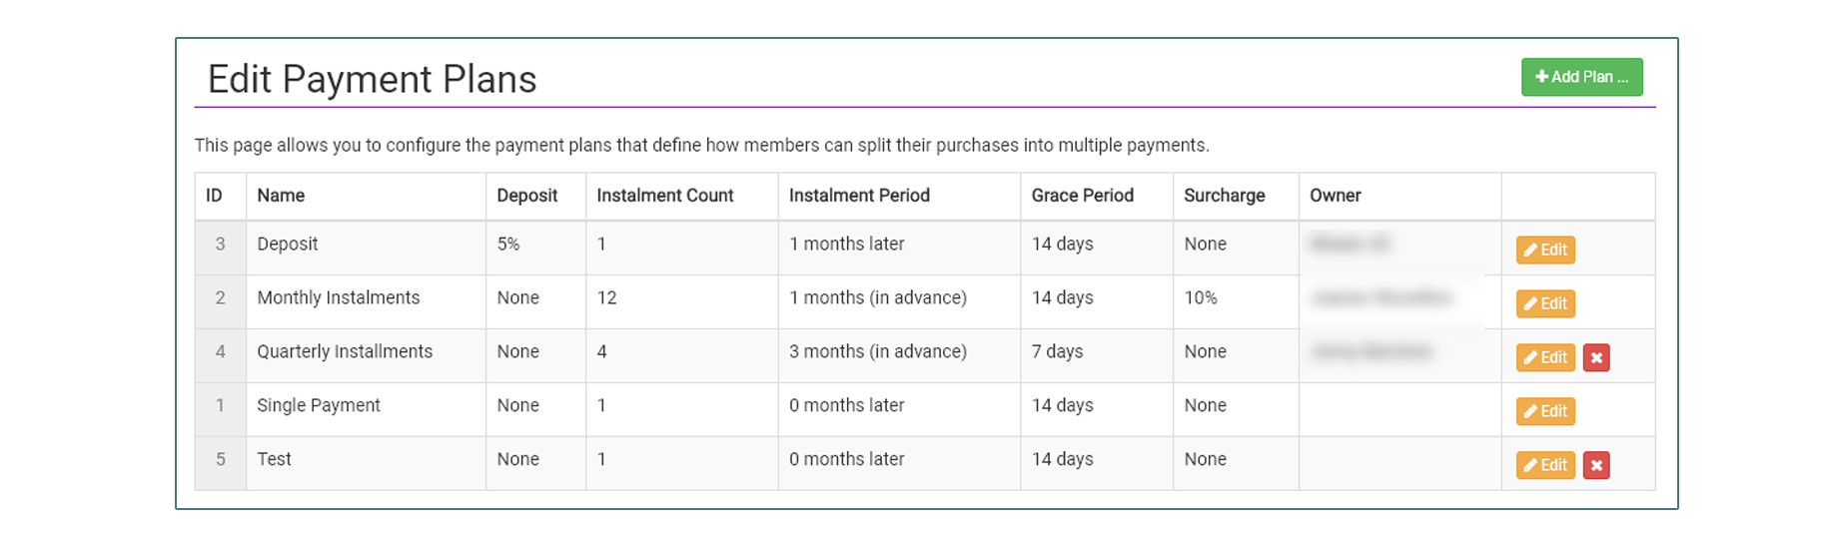
Task: Edit the Monthly Instalments plan
Action: pos(1545,303)
